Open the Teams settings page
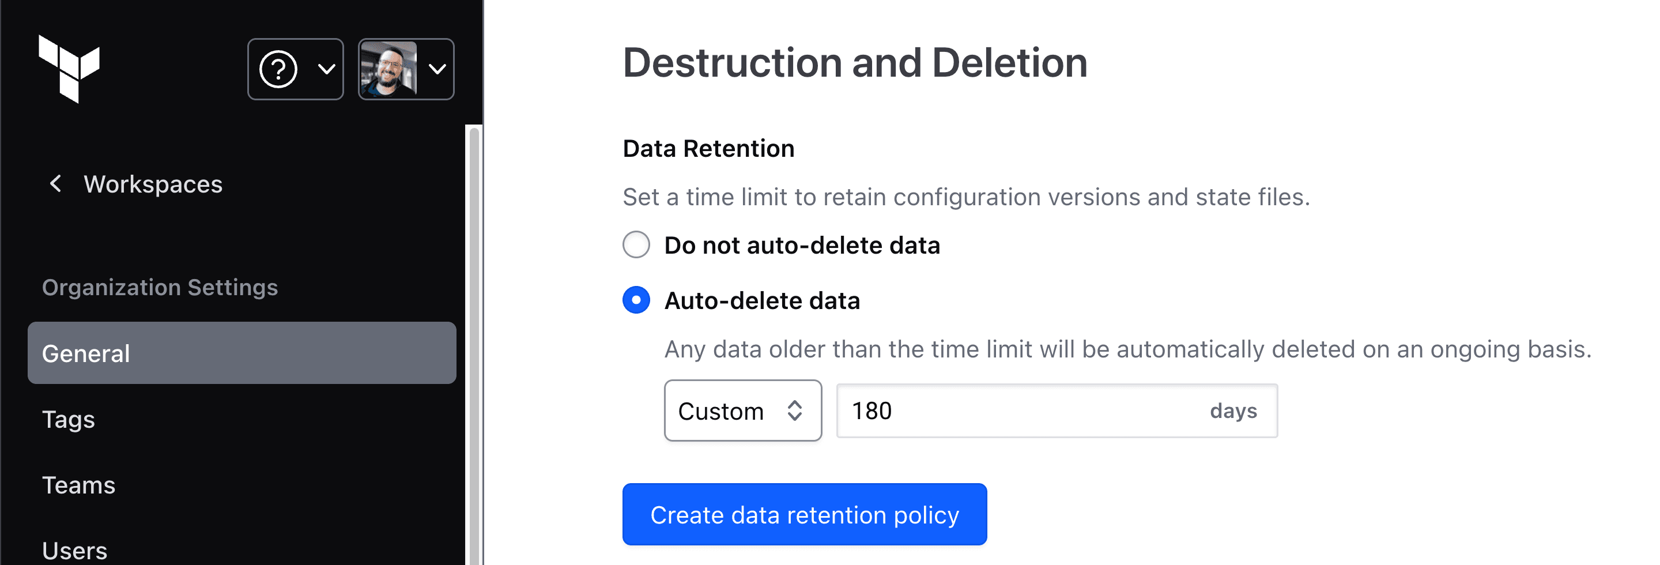Image resolution: width=1660 pixels, height=565 pixels. tap(78, 484)
